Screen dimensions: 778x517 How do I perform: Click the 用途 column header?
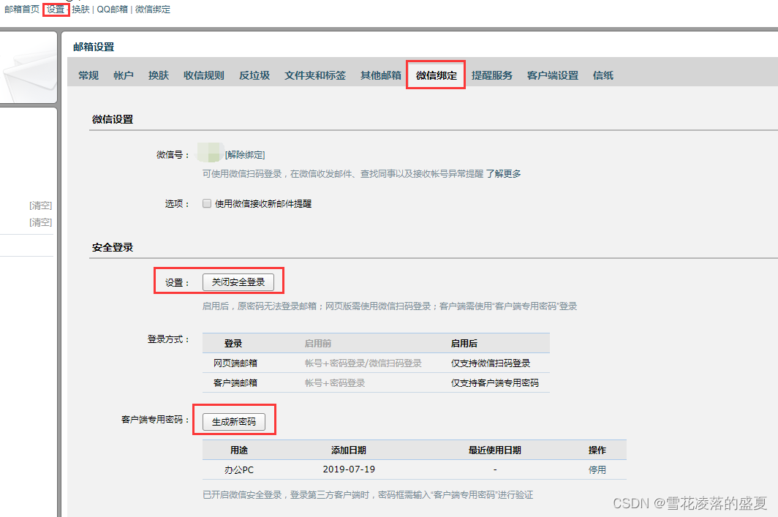238,450
